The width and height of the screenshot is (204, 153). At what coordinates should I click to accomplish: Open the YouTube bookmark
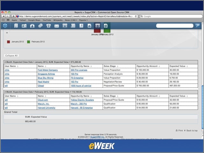click(x=47, y=20)
